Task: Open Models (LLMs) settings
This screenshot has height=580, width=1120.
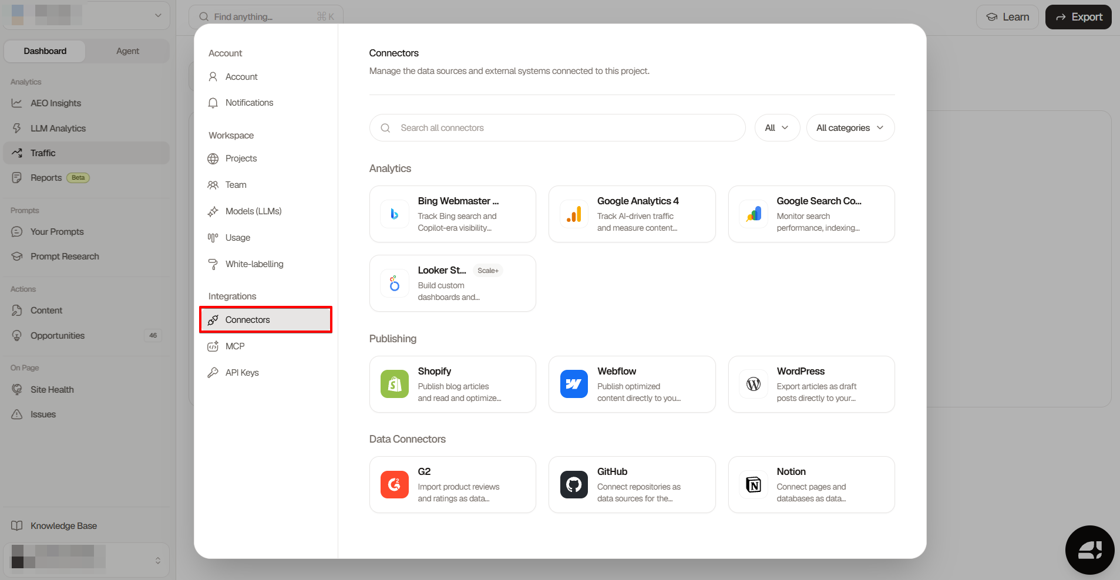Action: pyautogui.click(x=265, y=211)
